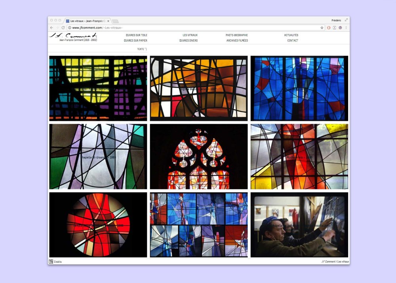The width and height of the screenshot is (396, 283).
Task: Open Archives filmées page
Action: pos(237,40)
